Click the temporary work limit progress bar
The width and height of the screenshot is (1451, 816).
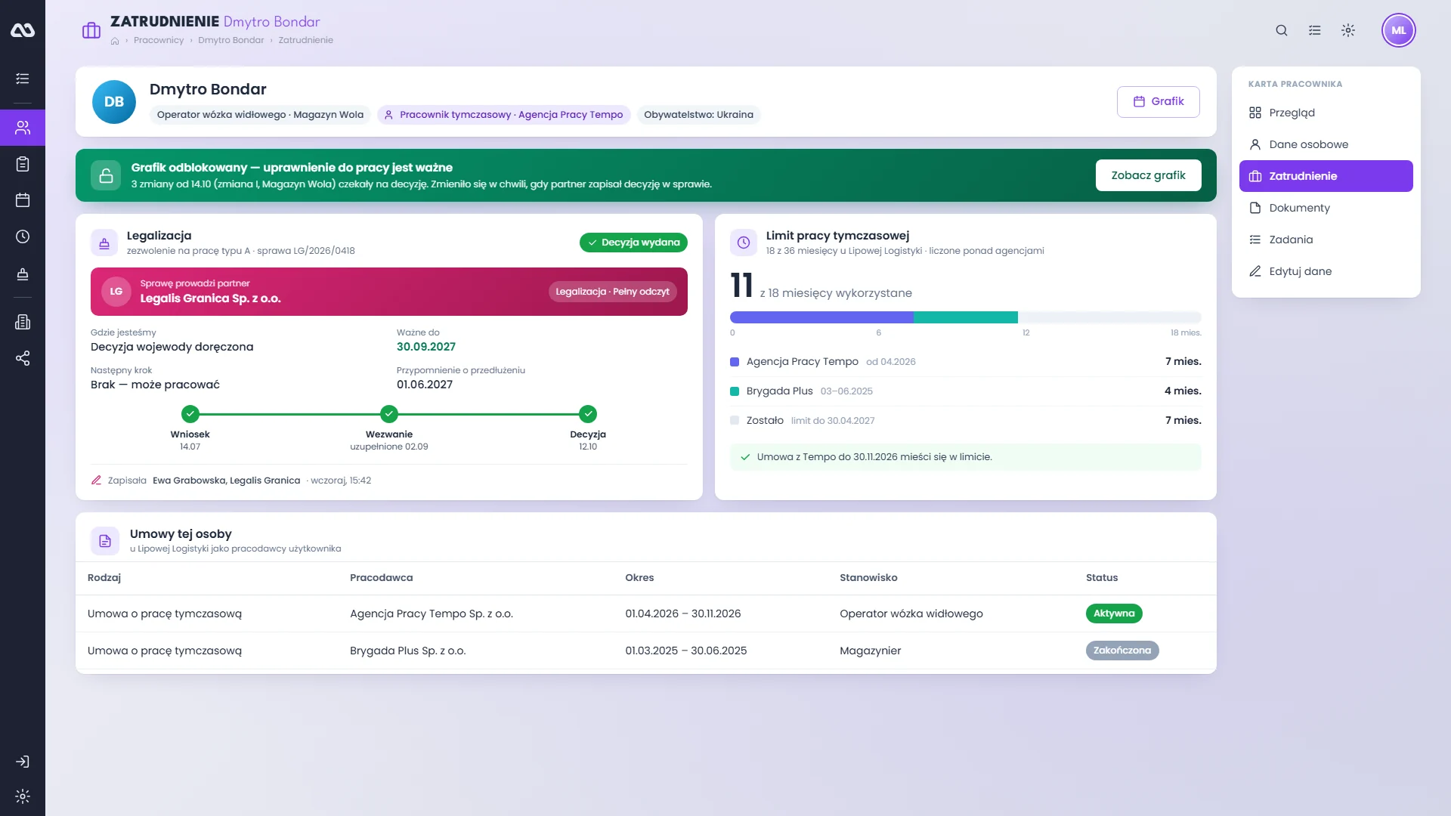(965, 317)
